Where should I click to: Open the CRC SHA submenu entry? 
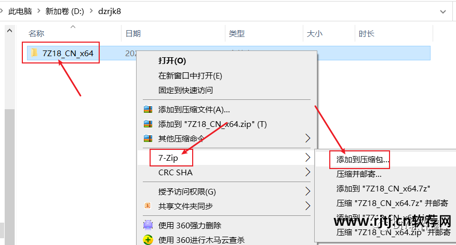click(x=176, y=173)
